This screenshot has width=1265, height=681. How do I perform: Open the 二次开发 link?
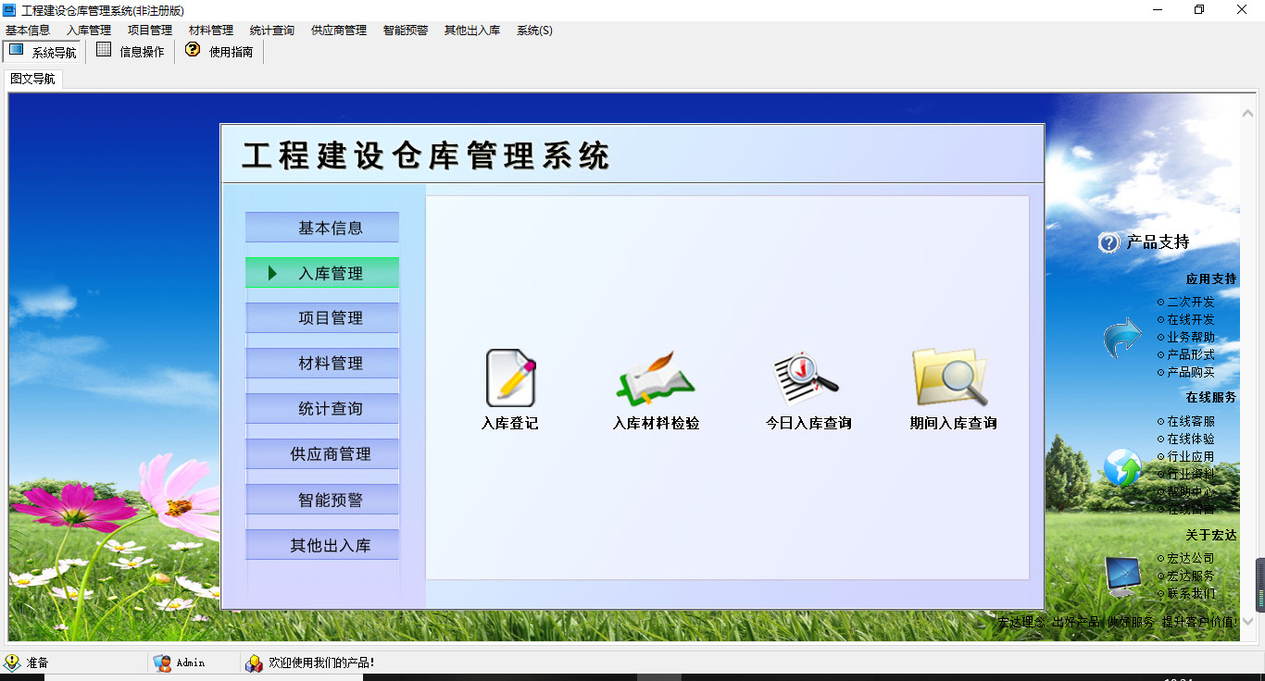coord(1190,302)
